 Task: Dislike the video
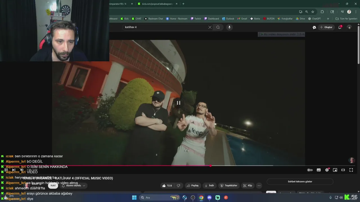178,185
